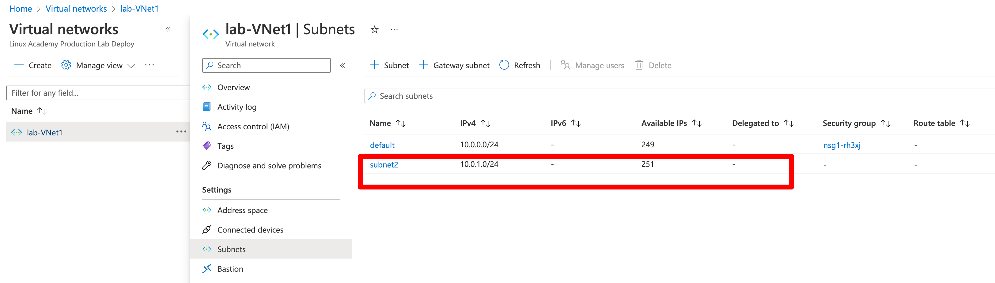Select the Access control (IAM) key icon

tap(207, 126)
